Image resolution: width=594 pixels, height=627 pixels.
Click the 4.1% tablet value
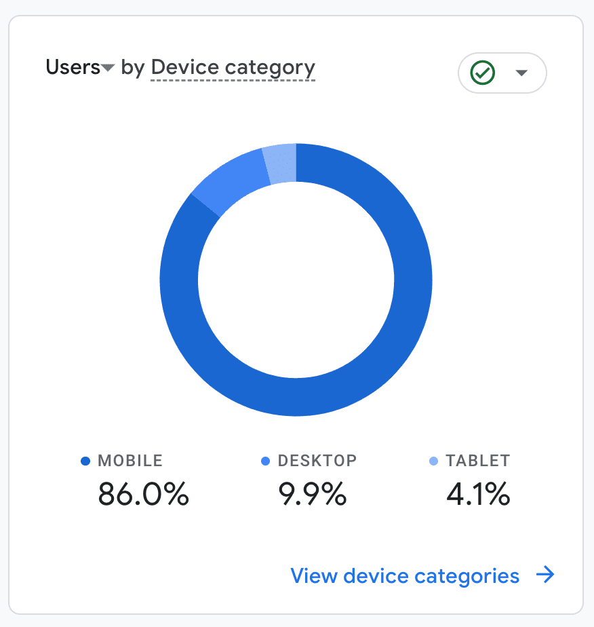pos(478,494)
